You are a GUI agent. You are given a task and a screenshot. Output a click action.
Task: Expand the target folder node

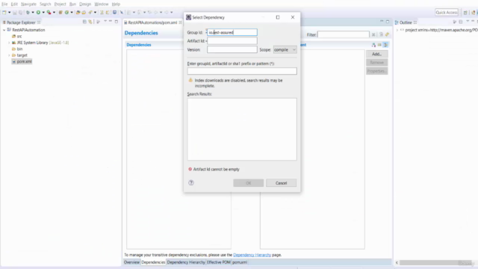point(9,55)
